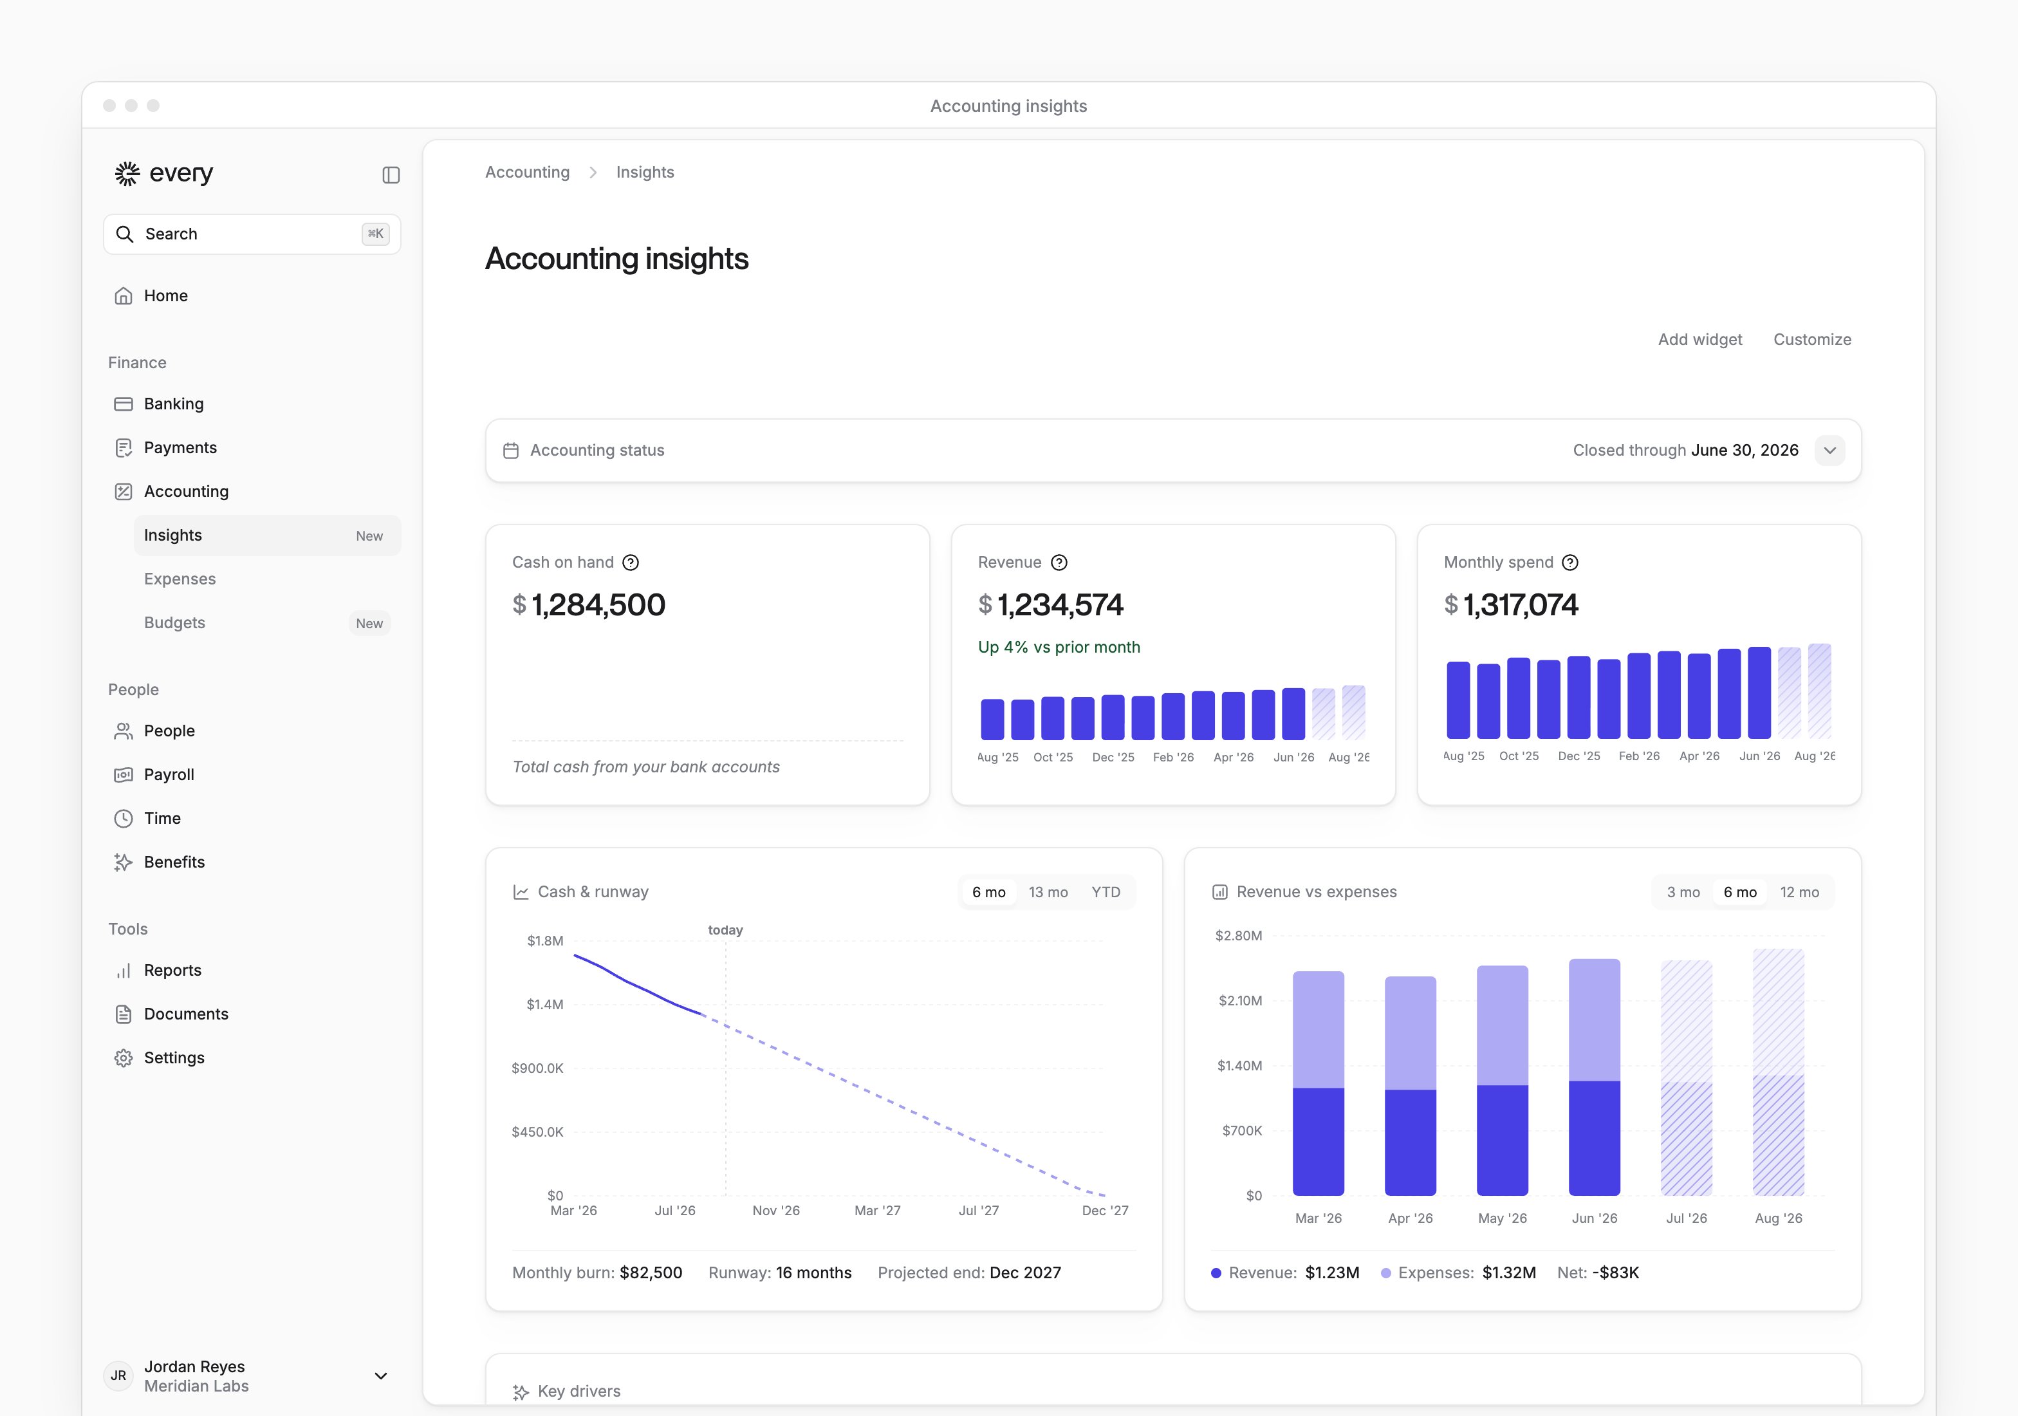Screen dimensions: 2018x1416
Task: Click the Accounting status calendar icon
Action: tap(511, 451)
